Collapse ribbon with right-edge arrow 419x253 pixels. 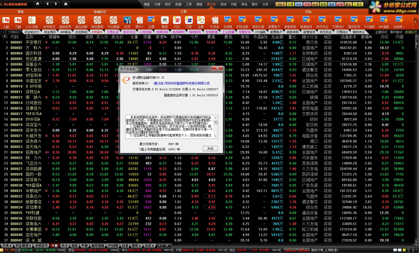[416, 22]
